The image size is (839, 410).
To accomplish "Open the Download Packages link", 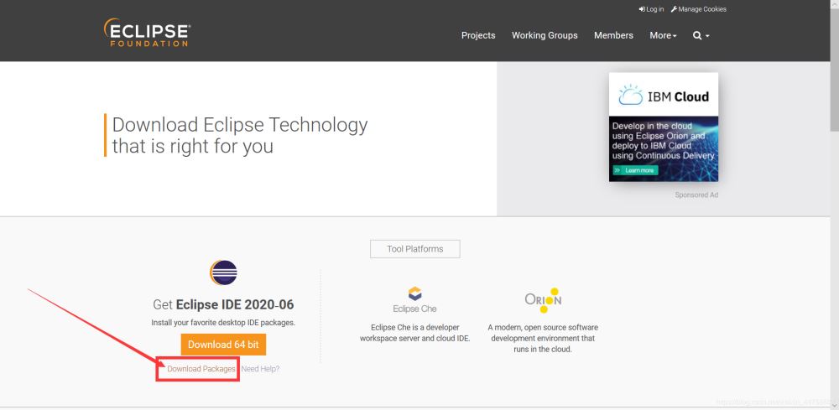I will tap(201, 369).
